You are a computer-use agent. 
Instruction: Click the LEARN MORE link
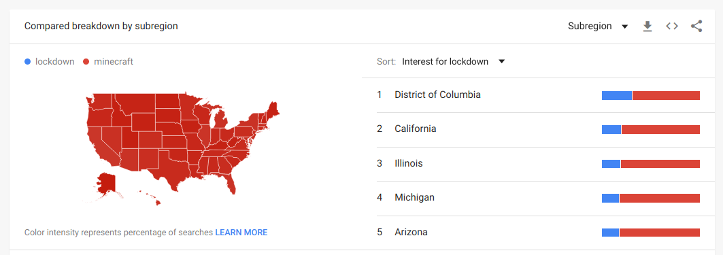tap(241, 233)
